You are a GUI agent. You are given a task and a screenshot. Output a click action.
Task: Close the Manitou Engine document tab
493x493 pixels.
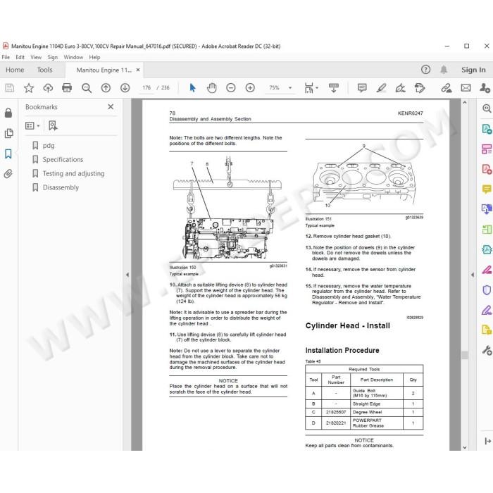[x=138, y=70]
